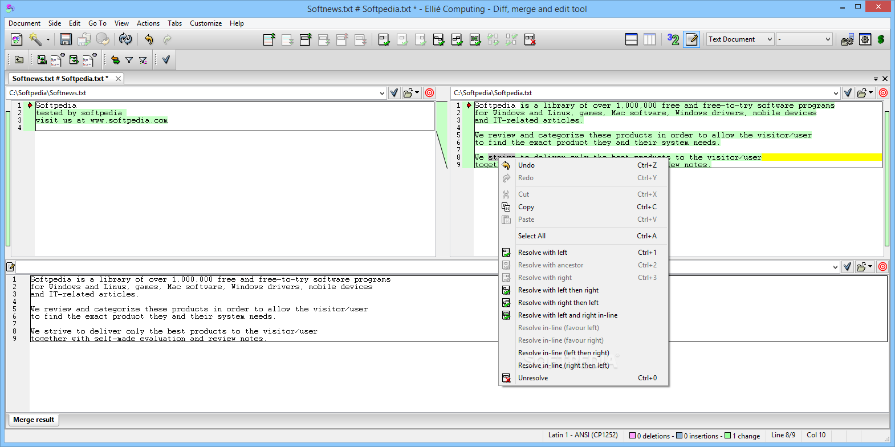Click the merge pane edit pencil icon
Viewport: 895px width, 447px height.
point(10,267)
